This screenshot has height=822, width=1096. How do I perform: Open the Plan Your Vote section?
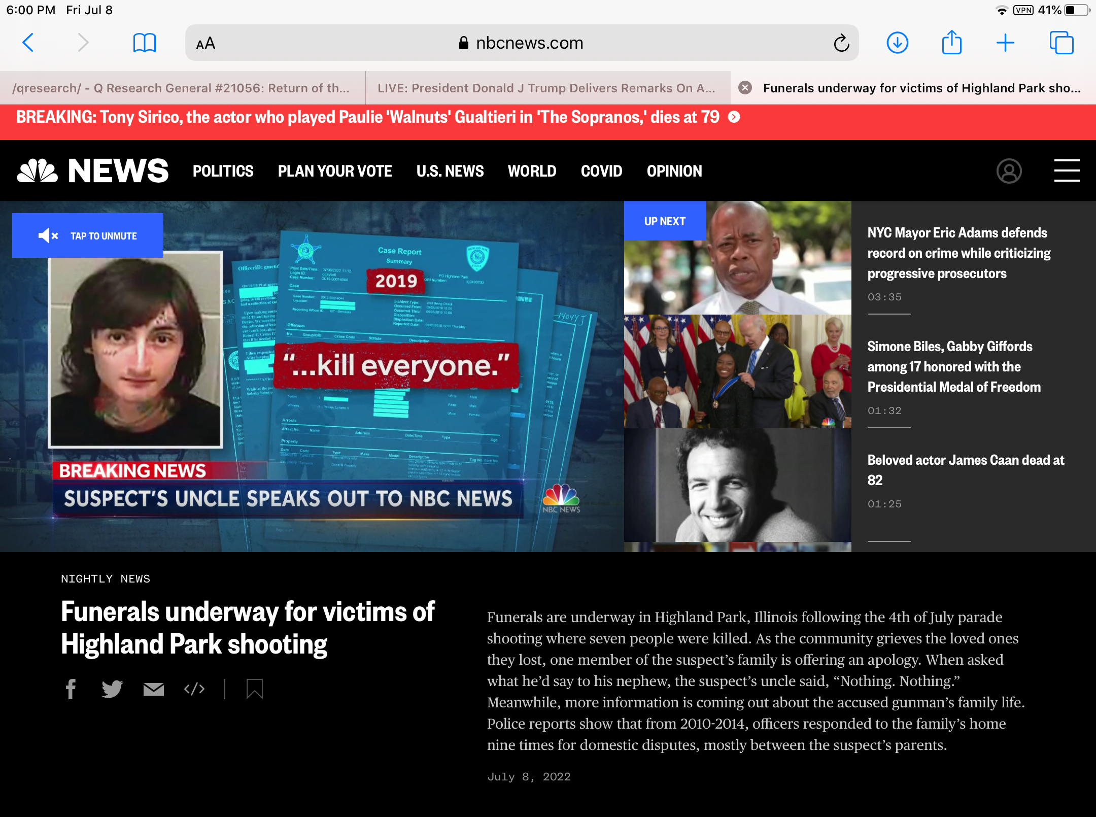click(335, 171)
